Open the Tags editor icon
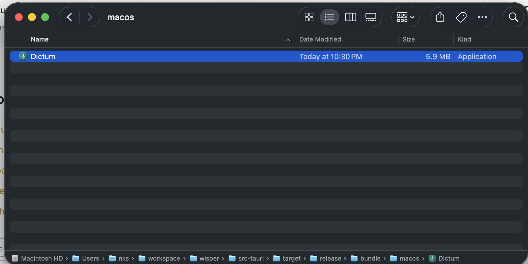 [461, 17]
